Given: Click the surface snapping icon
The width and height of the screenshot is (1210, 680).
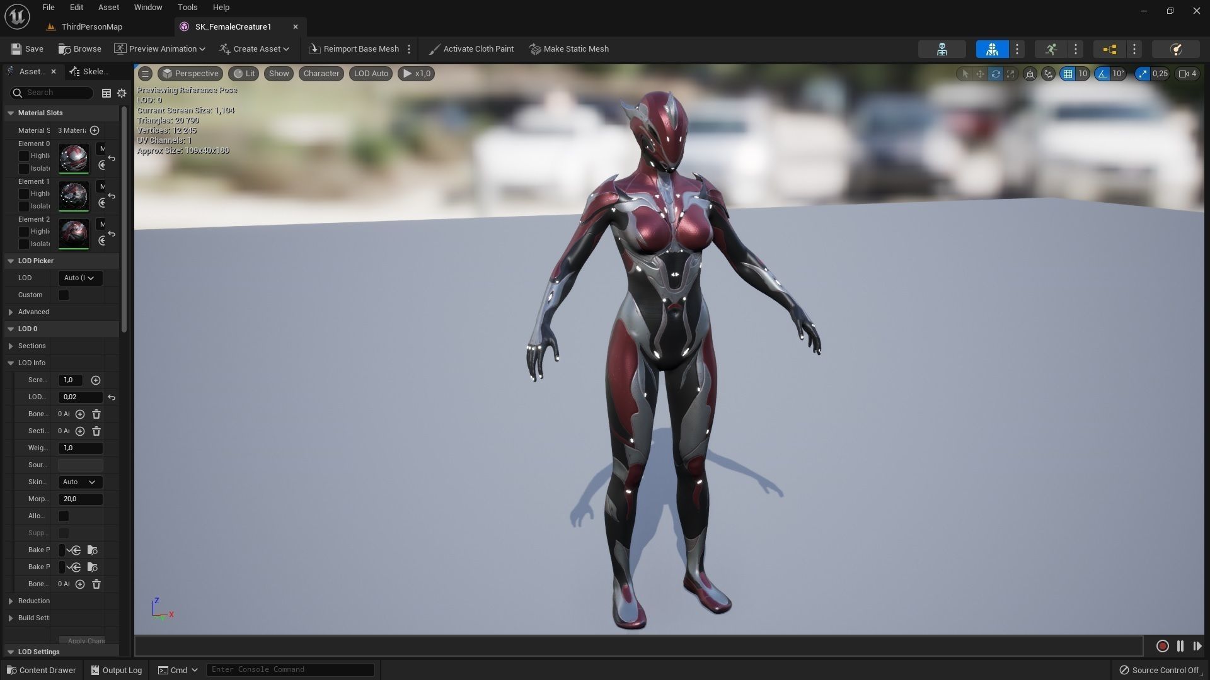Looking at the screenshot, I should click(1048, 74).
